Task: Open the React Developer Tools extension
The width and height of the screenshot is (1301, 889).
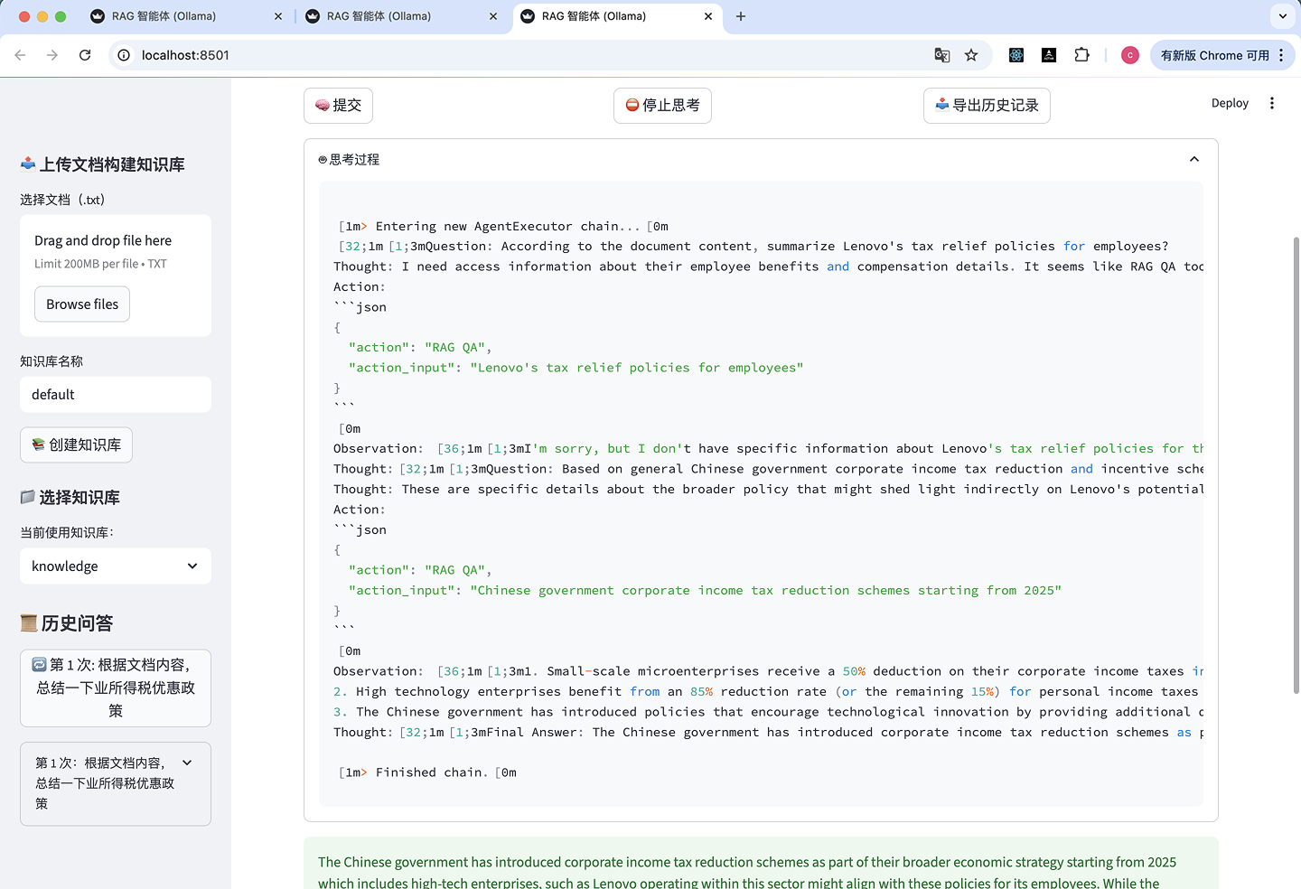Action: click(x=1016, y=55)
